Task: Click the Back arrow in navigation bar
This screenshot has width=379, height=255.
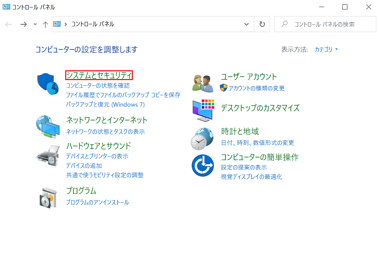Action: [8, 24]
